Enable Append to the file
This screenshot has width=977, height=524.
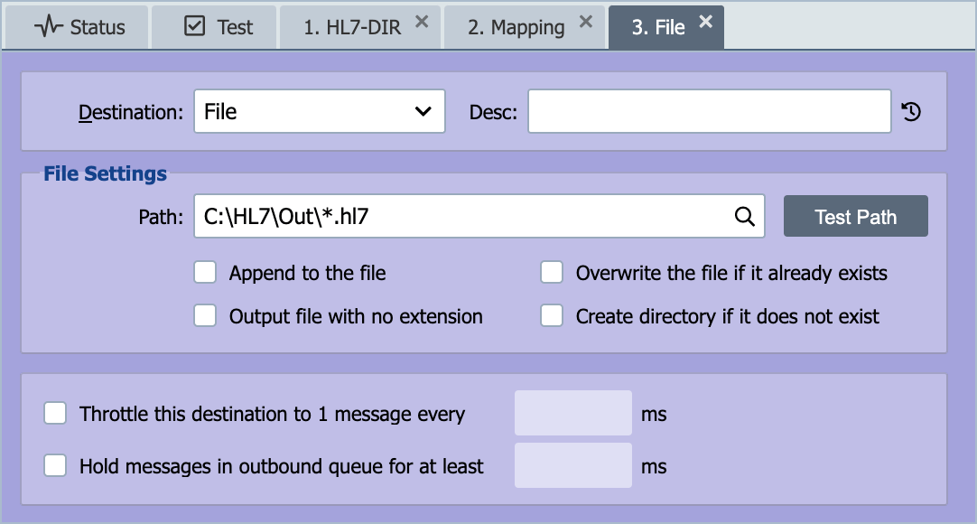click(x=205, y=272)
